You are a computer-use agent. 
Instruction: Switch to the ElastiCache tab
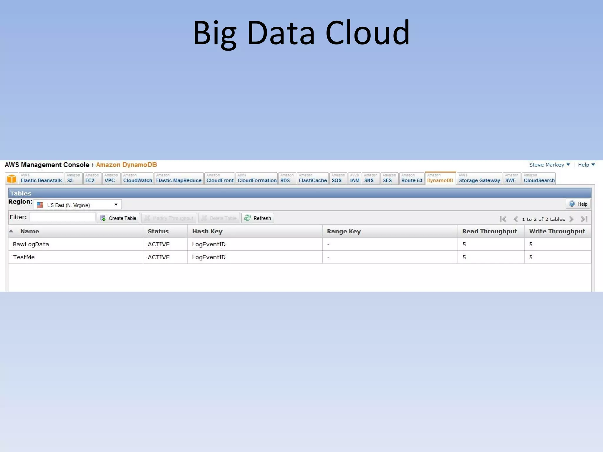pyautogui.click(x=313, y=178)
